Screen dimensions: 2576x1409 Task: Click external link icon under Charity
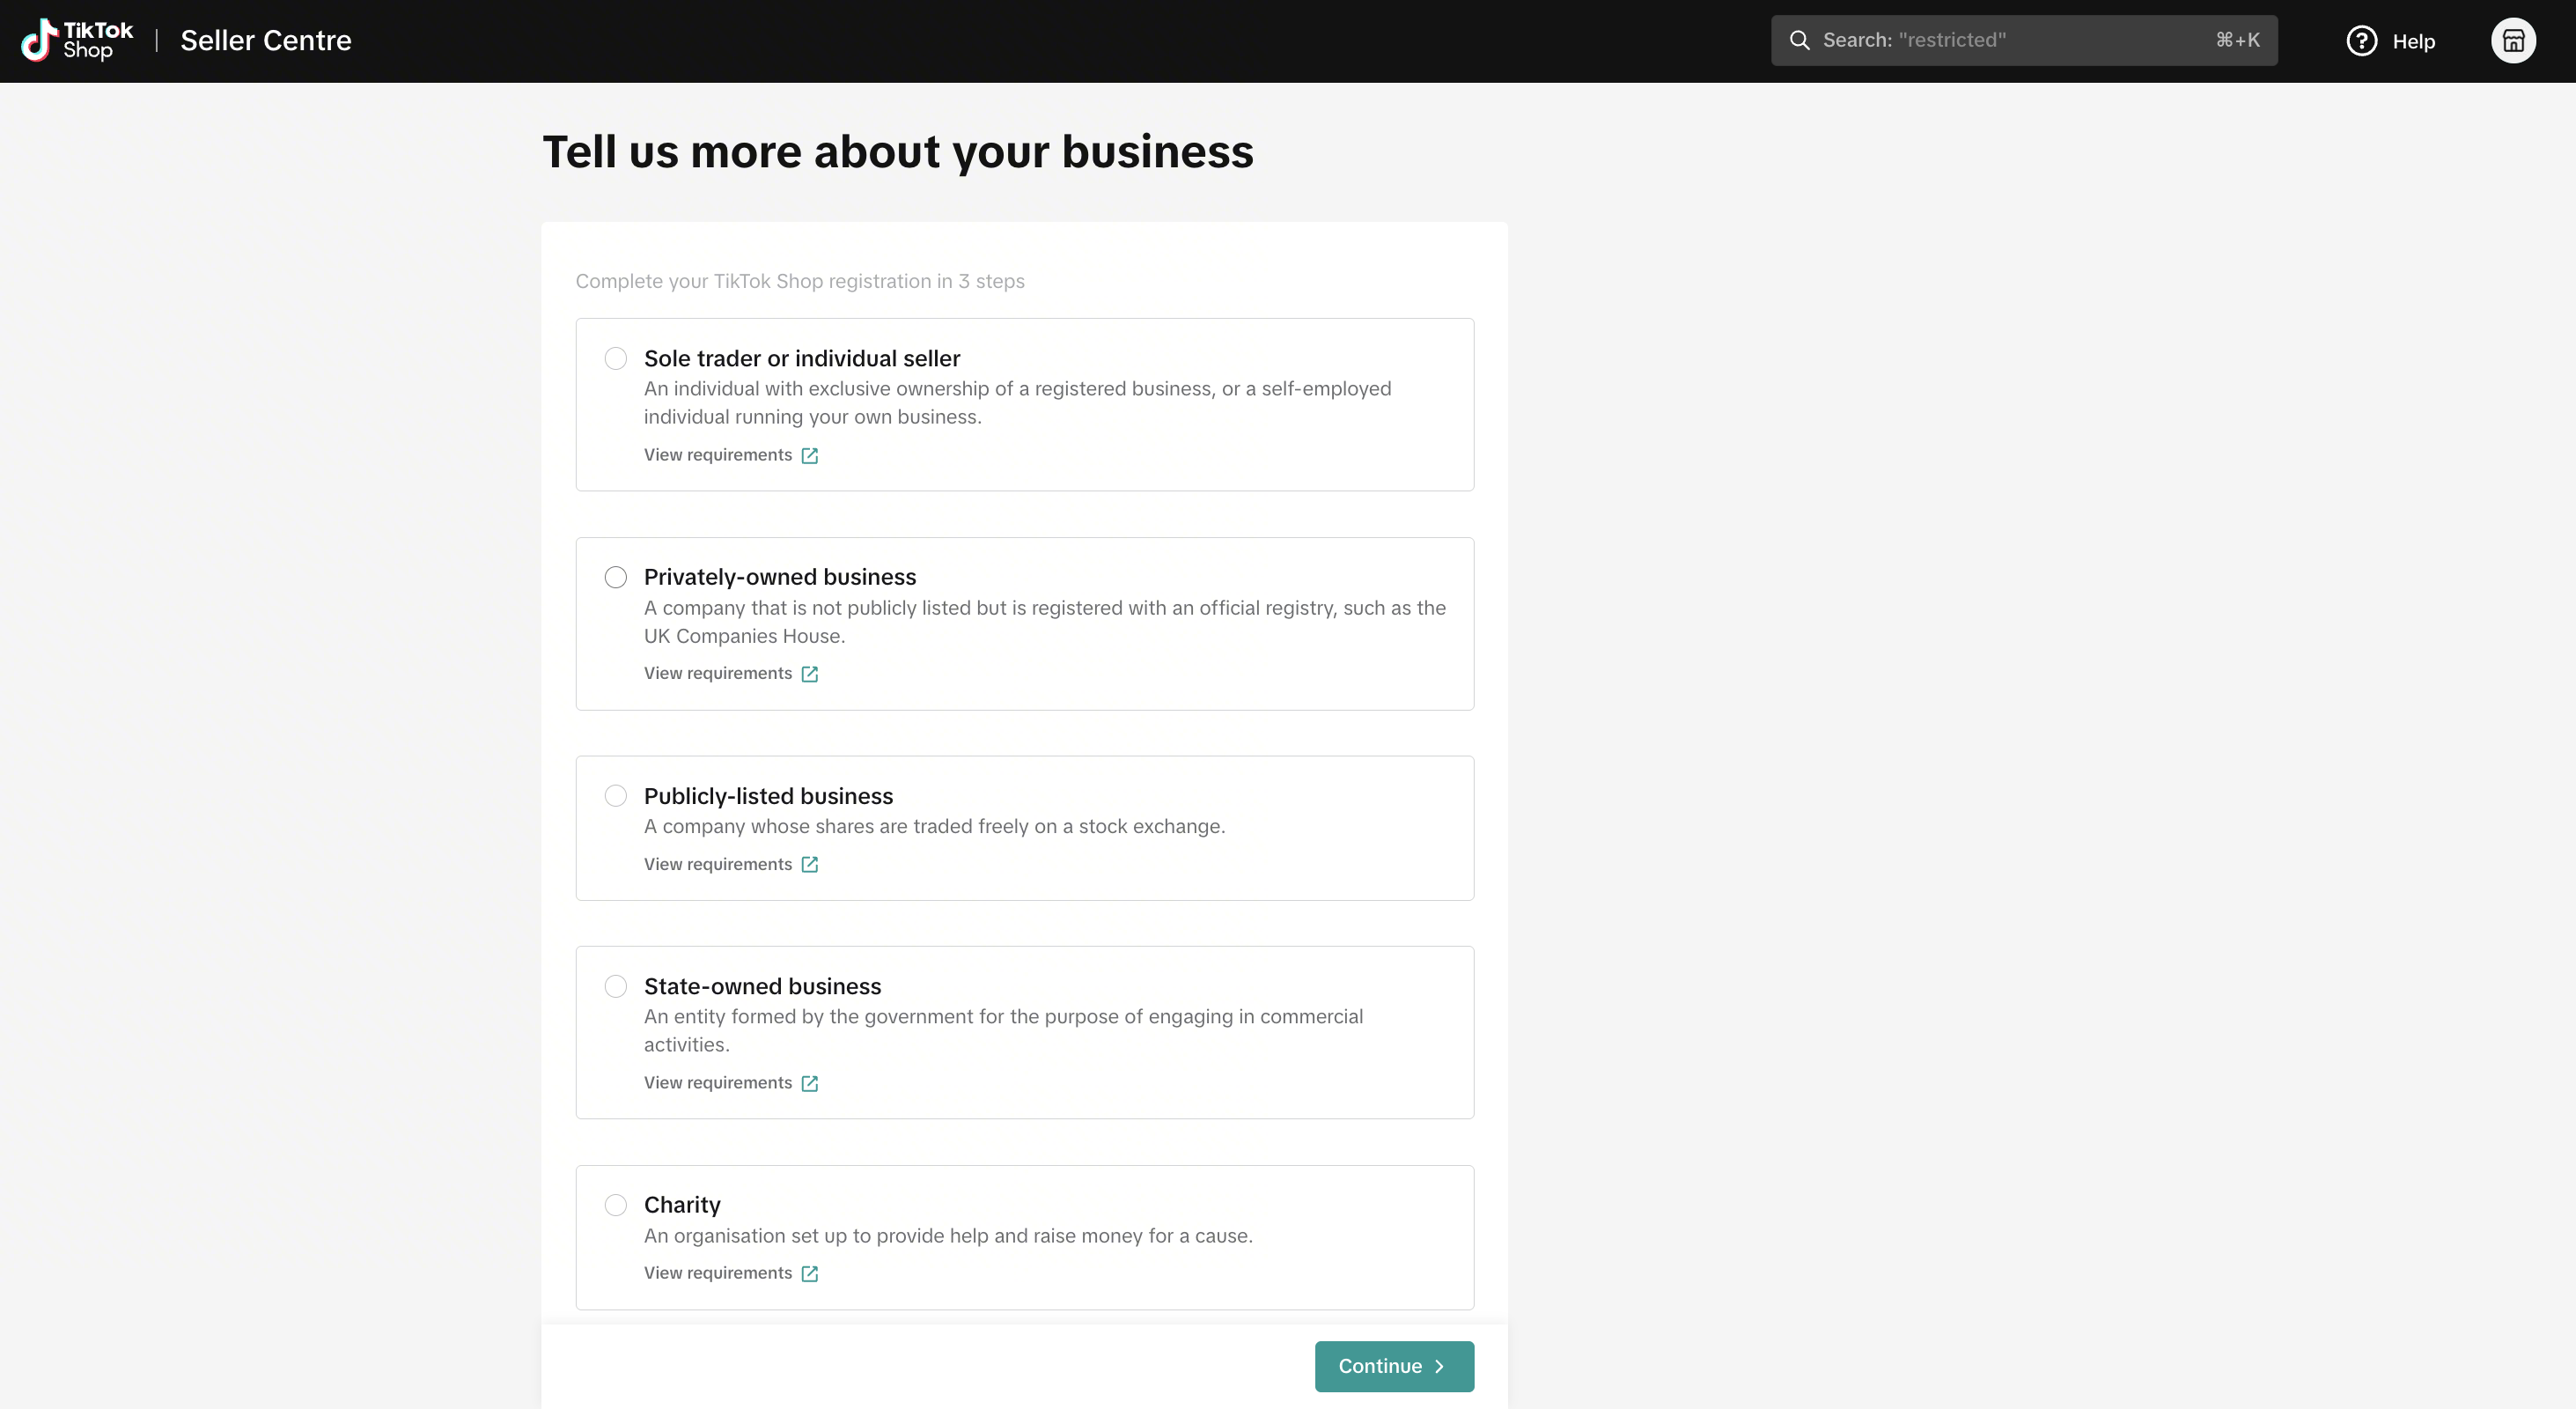click(810, 1274)
